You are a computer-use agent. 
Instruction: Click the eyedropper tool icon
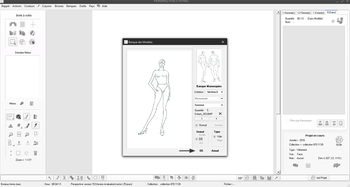pos(36,125)
